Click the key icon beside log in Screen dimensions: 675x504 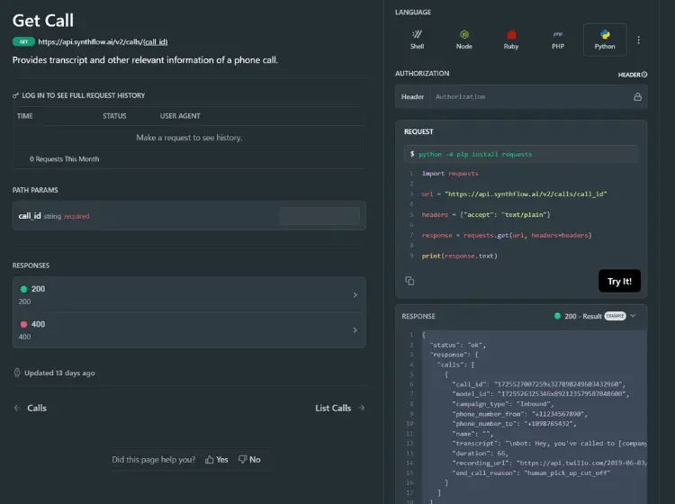pyautogui.click(x=15, y=95)
